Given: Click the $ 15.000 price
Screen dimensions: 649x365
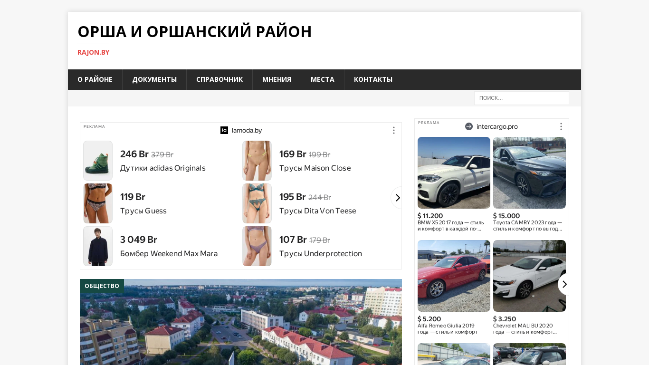Looking at the screenshot, I should (x=506, y=216).
